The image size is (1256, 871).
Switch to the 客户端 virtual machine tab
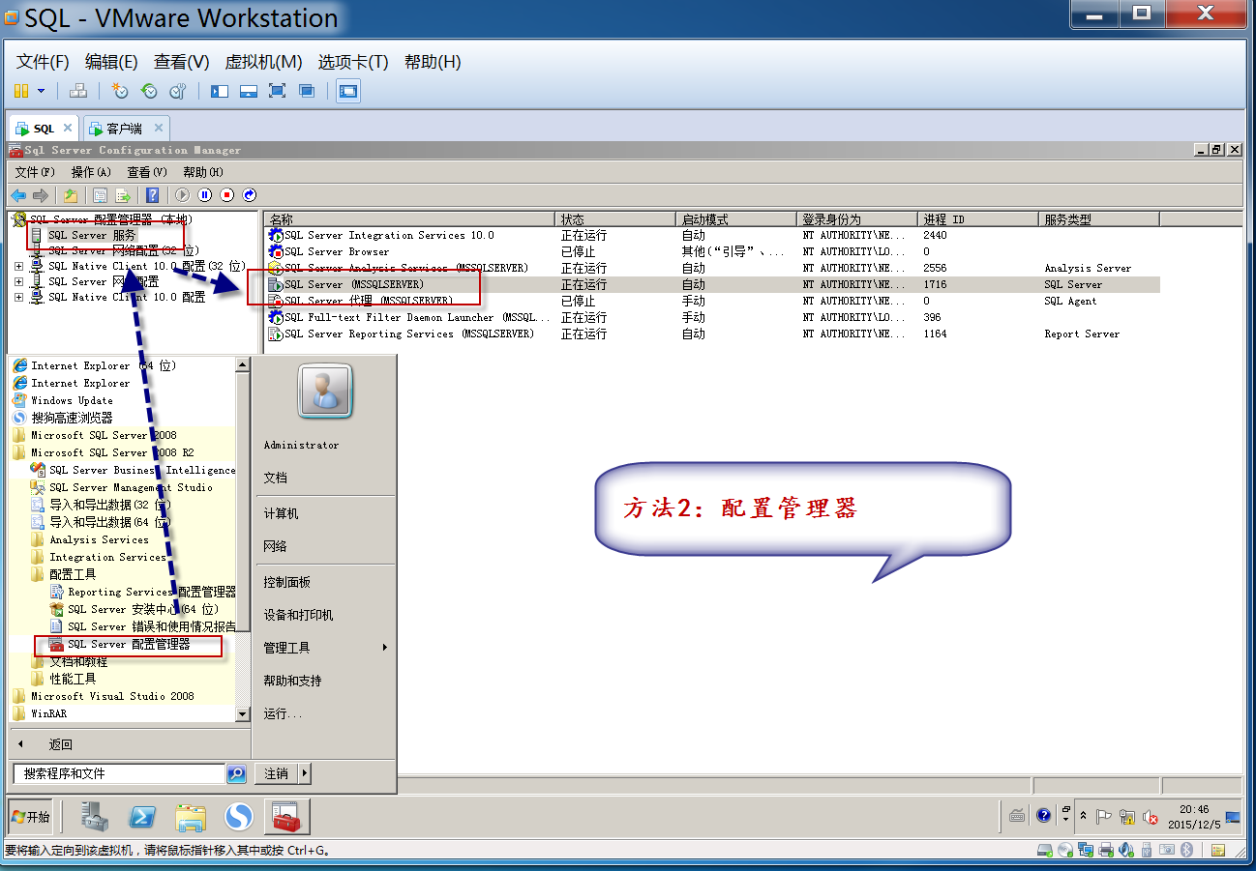pyautogui.click(x=124, y=128)
